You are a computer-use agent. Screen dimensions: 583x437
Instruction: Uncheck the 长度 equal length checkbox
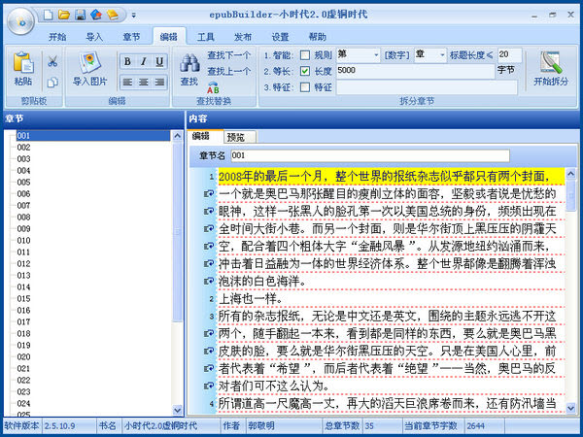pos(305,71)
